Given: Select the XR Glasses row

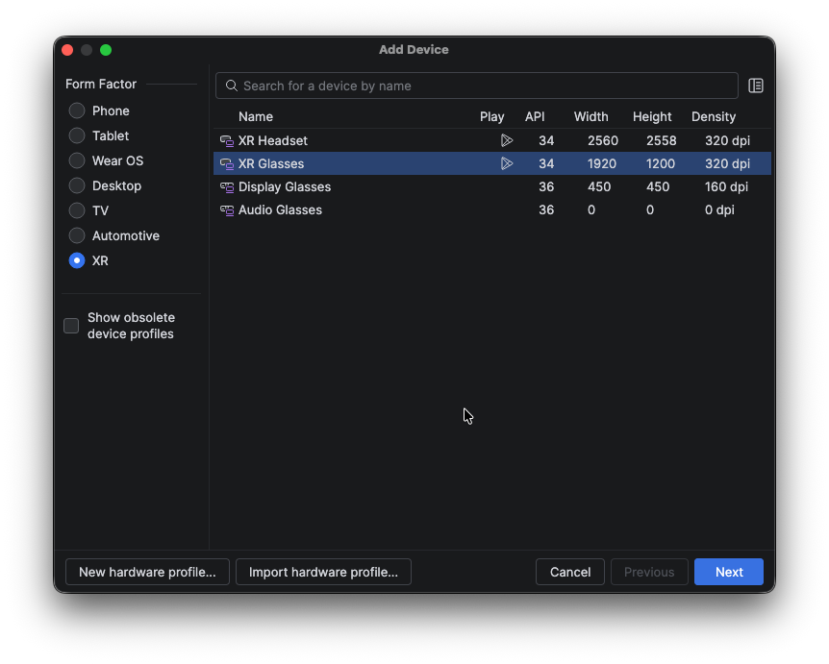Looking at the screenshot, I should (x=492, y=163).
